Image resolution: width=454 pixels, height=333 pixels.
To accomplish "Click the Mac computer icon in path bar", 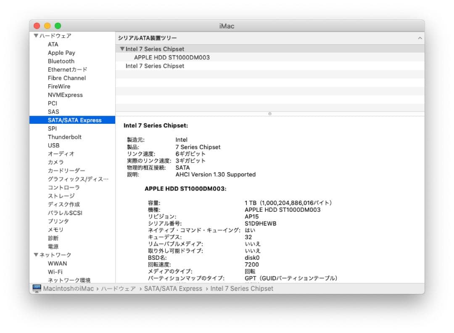I will click(x=37, y=288).
